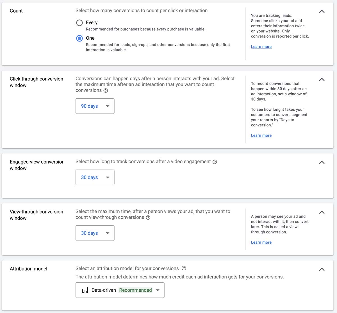Click the bar chart icon in Data-driven selector

(85, 291)
